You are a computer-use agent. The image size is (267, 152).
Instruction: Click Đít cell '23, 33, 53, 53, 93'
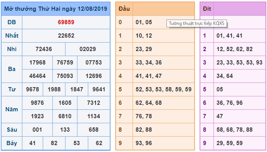239,63
